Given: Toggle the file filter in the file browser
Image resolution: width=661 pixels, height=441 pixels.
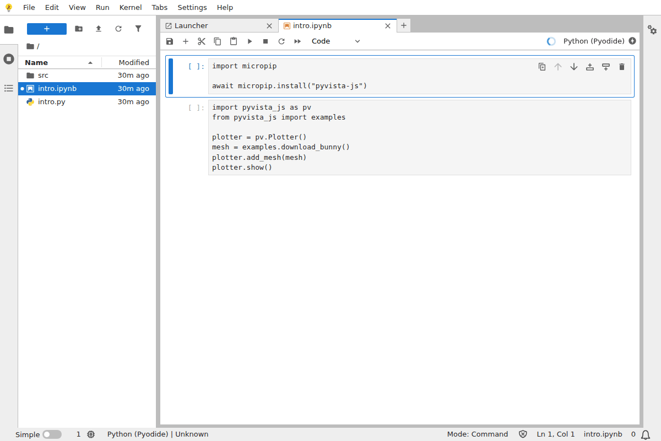Looking at the screenshot, I should tap(138, 29).
